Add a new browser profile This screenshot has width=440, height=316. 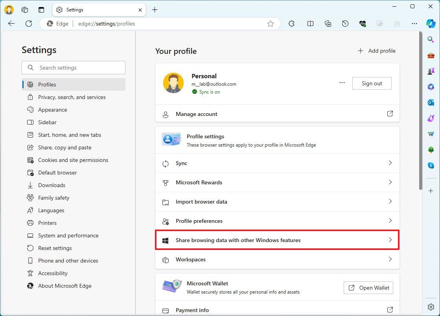pos(376,51)
